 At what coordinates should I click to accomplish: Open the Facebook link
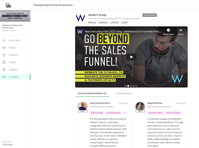pyautogui.click(x=103, y=23)
